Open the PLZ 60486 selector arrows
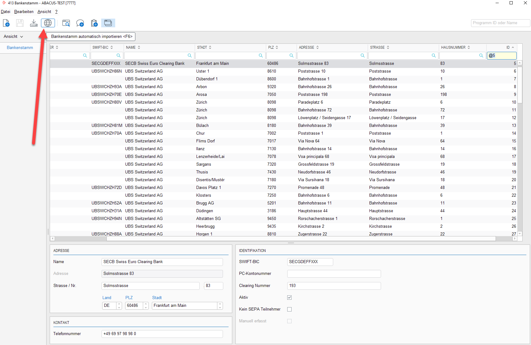Screen dimensions: 531x345 pyautogui.click(x=146, y=306)
